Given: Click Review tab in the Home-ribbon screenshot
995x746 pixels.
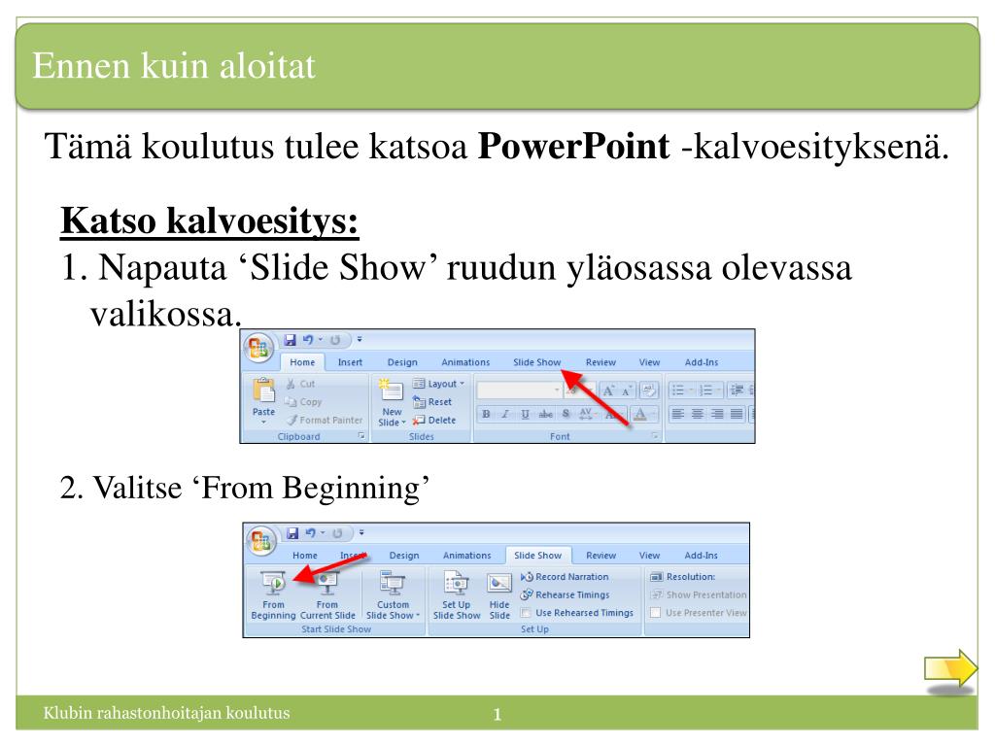Looking at the screenshot, I should (x=600, y=362).
